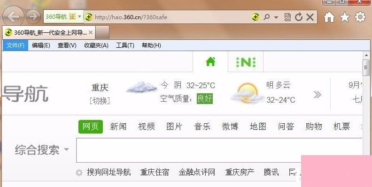
Task: Click the 导航 site logo
Action: click(25, 94)
